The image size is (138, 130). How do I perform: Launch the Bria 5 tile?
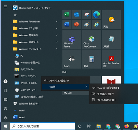pyautogui.click(x=72, y=59)
